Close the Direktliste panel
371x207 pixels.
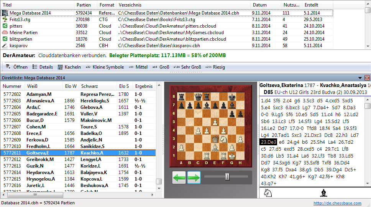click(367, 77)
